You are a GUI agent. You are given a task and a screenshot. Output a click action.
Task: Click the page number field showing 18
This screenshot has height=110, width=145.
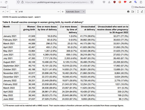[x=14, y=12]
